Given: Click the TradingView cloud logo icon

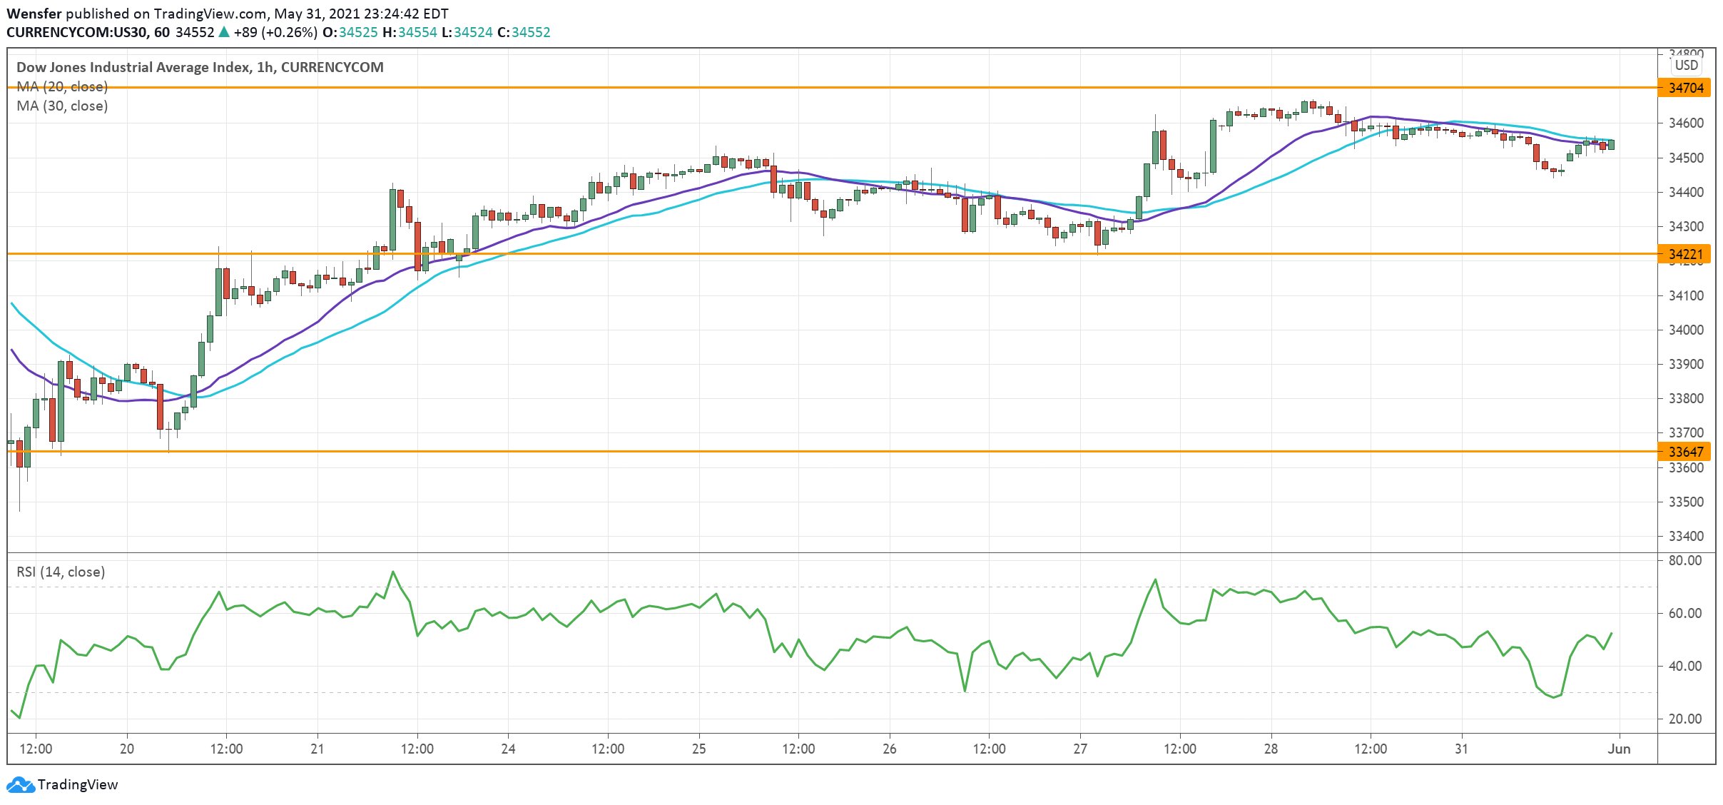Looking at the screenshot, I should click(x=20, y=784).
